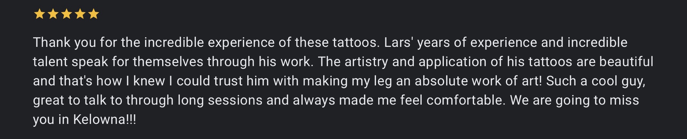The height and width of the screenshot is (139, 687).
Task: Click the word "Thank" starting the review
Action: coord(52,43)
